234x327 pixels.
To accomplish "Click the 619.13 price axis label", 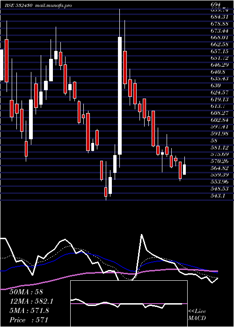I will 219,99.
